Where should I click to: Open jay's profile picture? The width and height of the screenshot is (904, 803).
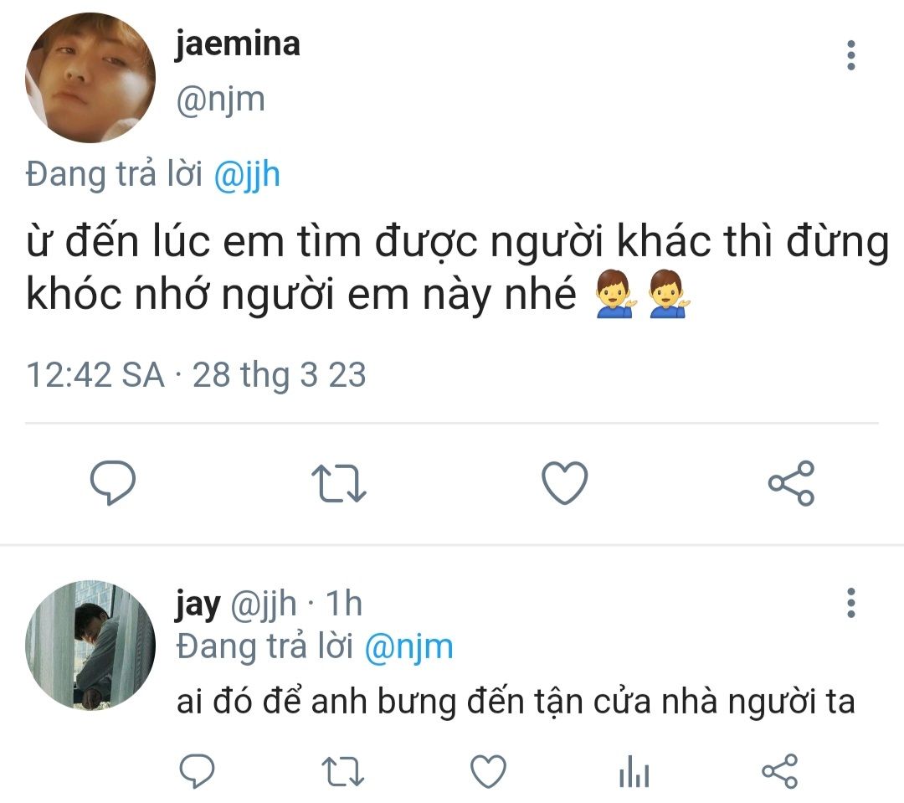90,646
